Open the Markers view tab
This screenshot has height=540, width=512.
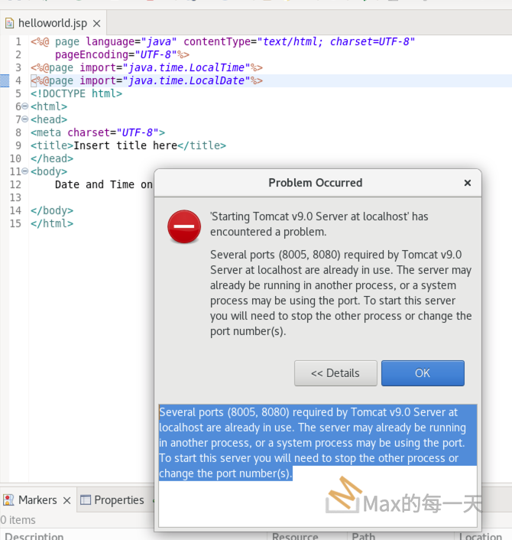coord(37,500)
